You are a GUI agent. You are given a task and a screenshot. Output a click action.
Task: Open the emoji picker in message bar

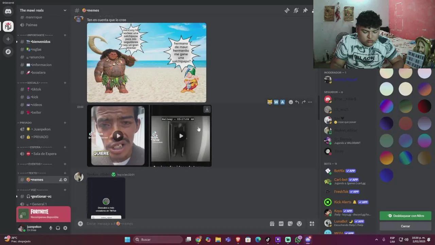click(x=299, y=224)
